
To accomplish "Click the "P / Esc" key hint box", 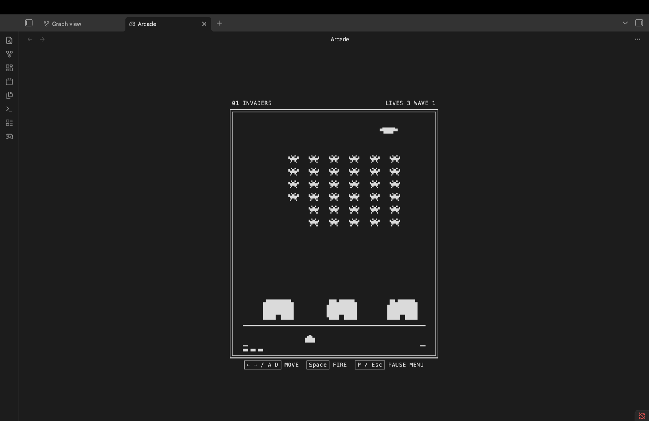I will pos(370,365).
